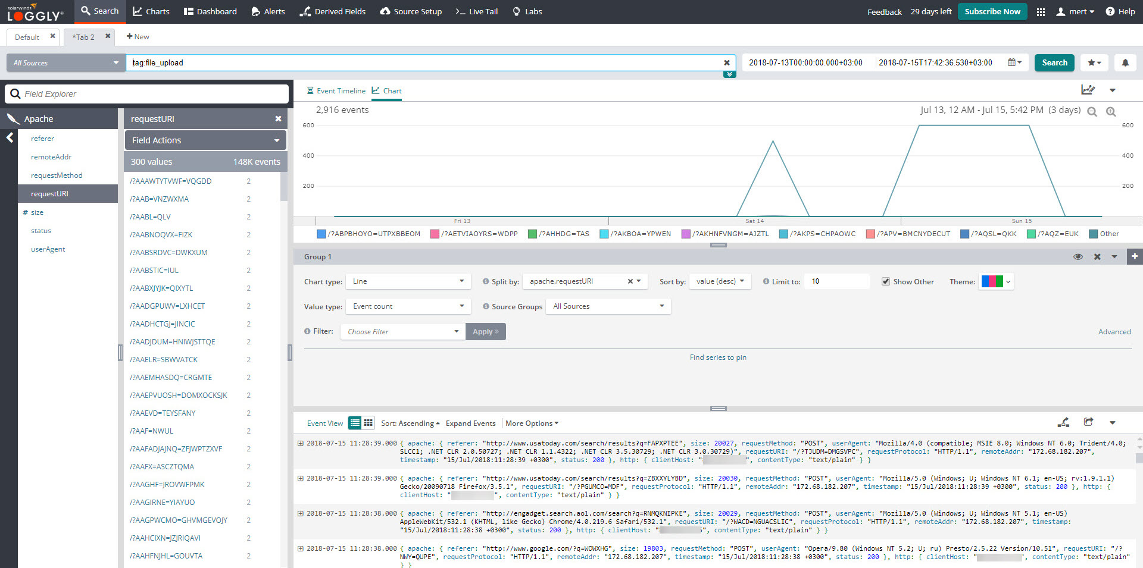Viewport: 1143px width, 568px height.
Task: Click the Loggly logo
Action: (35, 14)
